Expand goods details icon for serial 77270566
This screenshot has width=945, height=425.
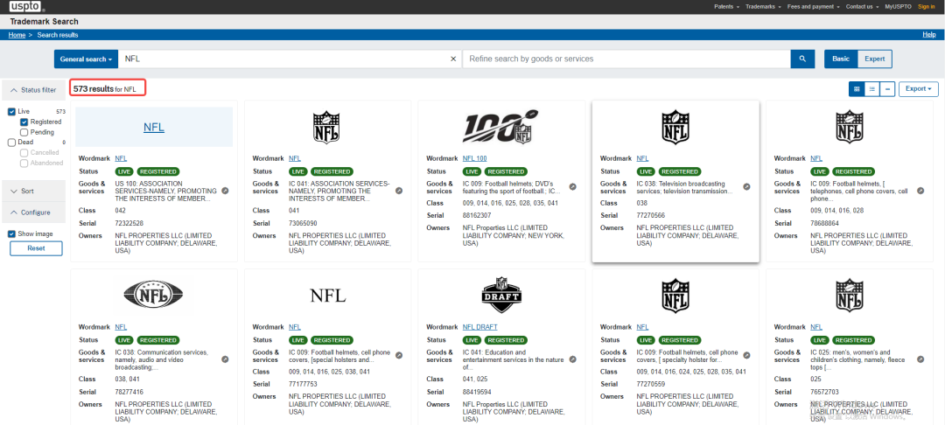click(746, 186)
